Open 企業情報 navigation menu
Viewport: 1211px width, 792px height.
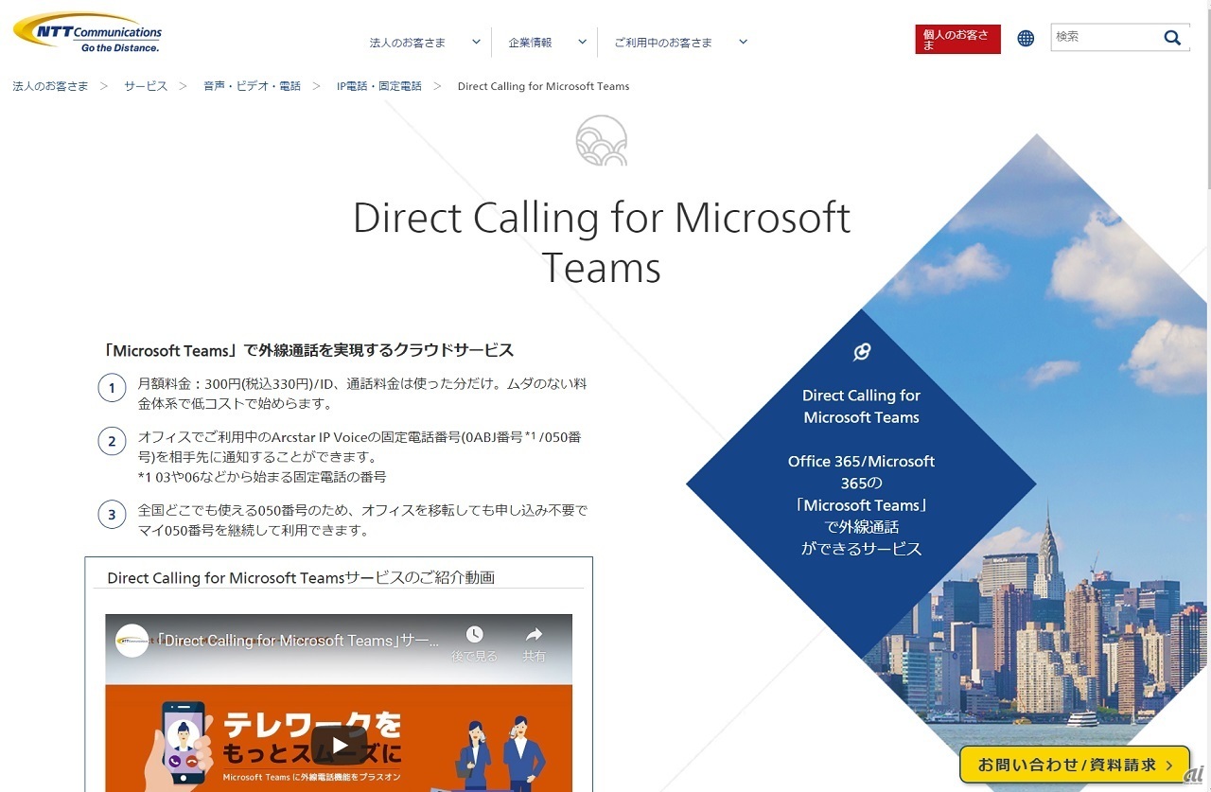point(530,43)
